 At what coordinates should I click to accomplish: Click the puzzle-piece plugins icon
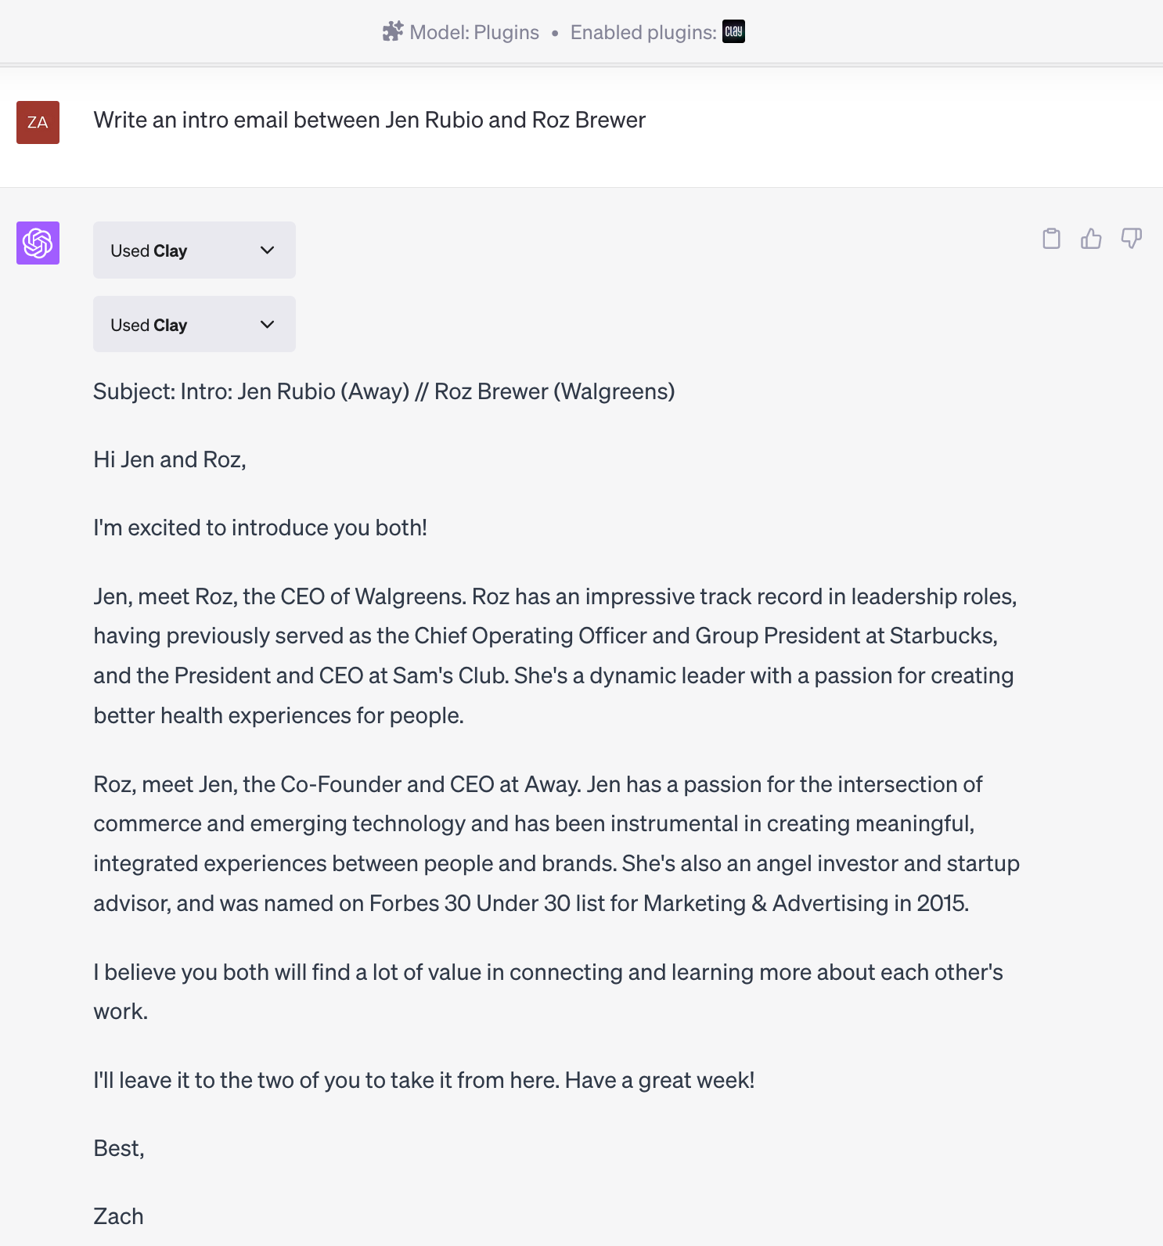pyautogui.click(x=392, y=32)
